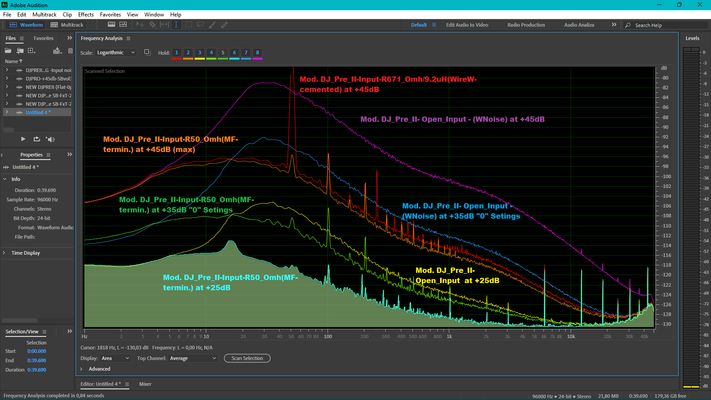Open the Top Channel Average dropdown
This screenshot has height=400, width=711.
(x=193, y=358)
